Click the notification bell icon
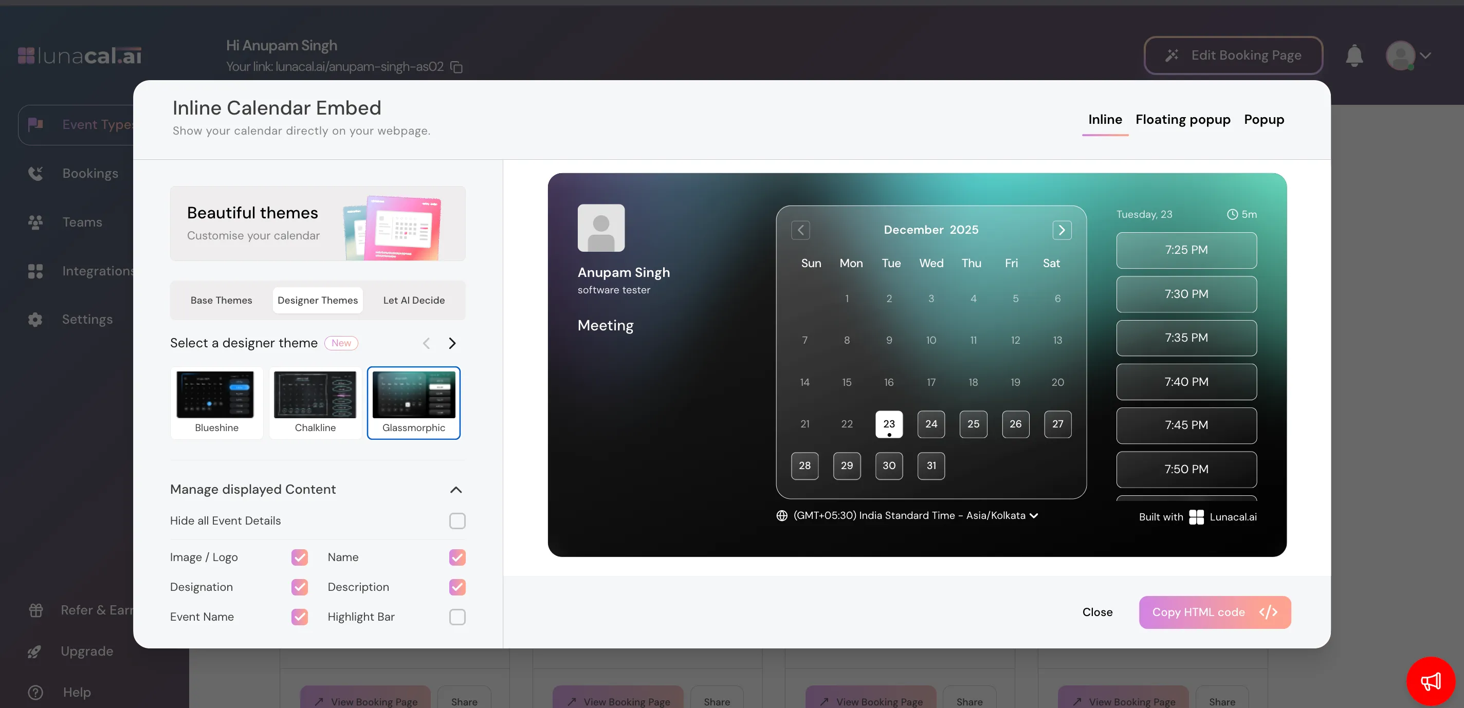The height and width of the screenshot is (708, 1464). coord(1354,55)
